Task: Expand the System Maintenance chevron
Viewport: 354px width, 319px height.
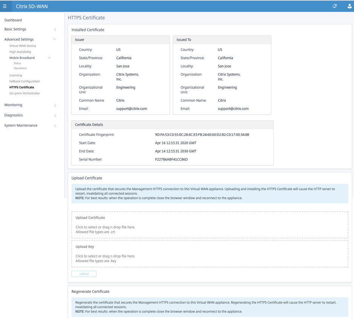Action: tap(55, 126)
